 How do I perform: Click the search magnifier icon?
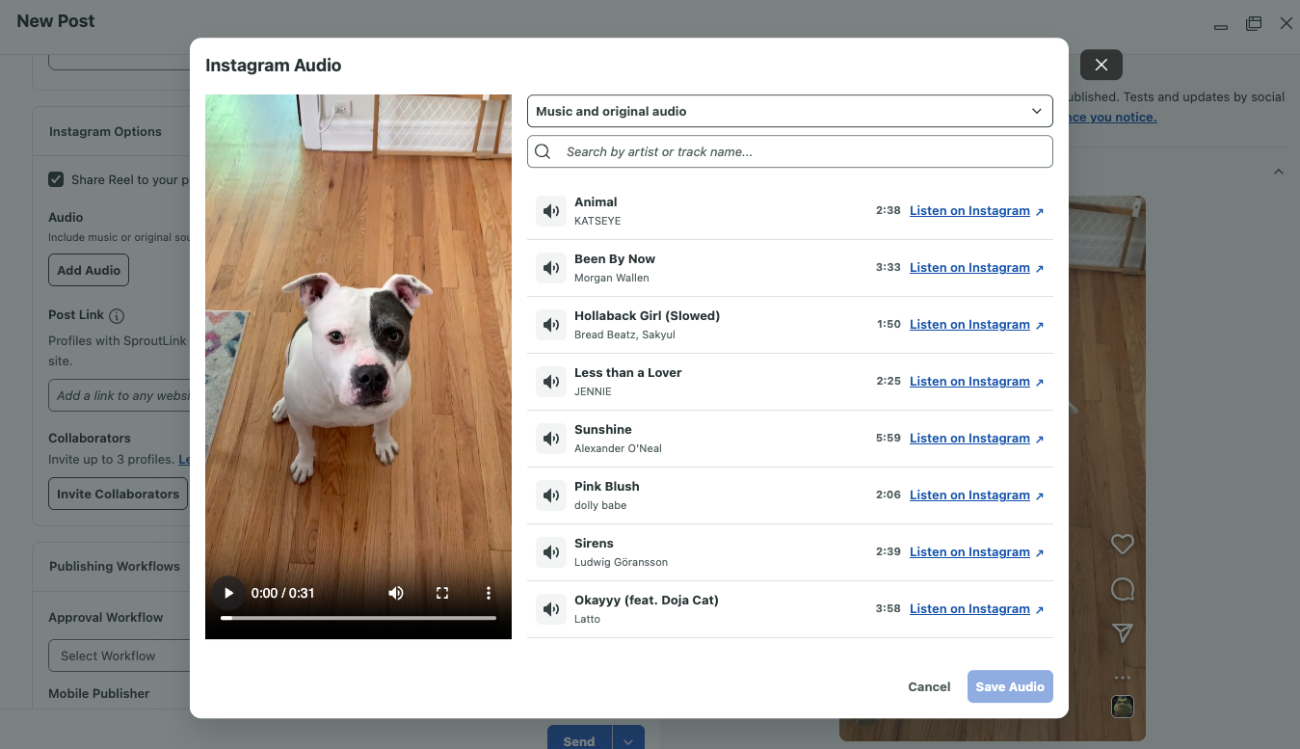543,151
